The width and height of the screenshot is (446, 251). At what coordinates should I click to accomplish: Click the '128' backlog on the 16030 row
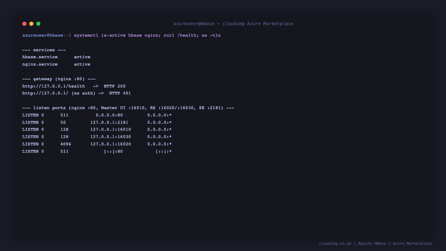coord(64,137)
